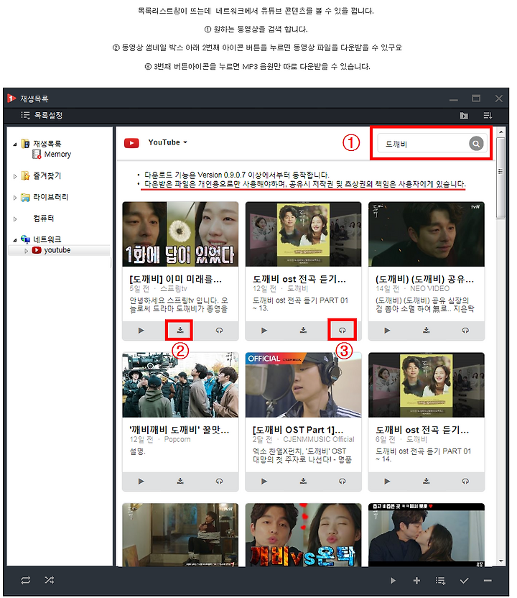
Task: Open thumbnail '1화에 답이 있었다'
Action: pos(180,234)
